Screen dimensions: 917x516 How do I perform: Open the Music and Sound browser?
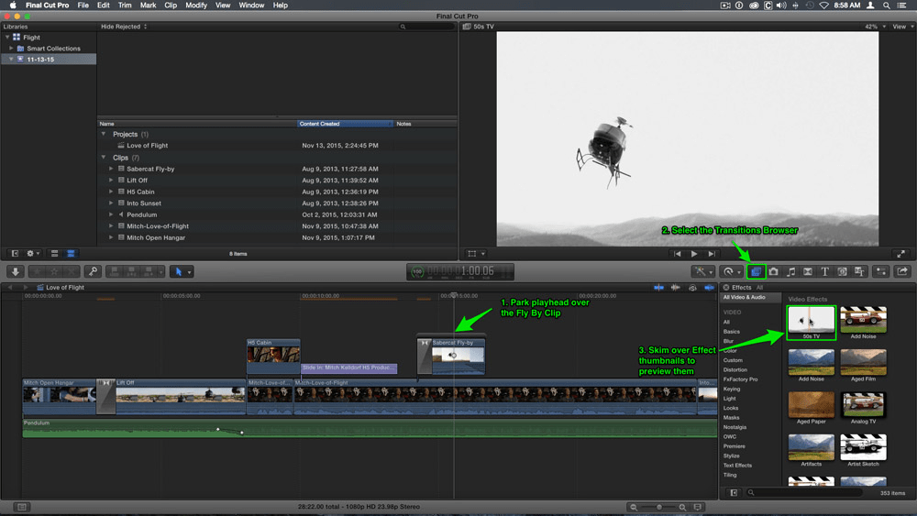point(790,271)
